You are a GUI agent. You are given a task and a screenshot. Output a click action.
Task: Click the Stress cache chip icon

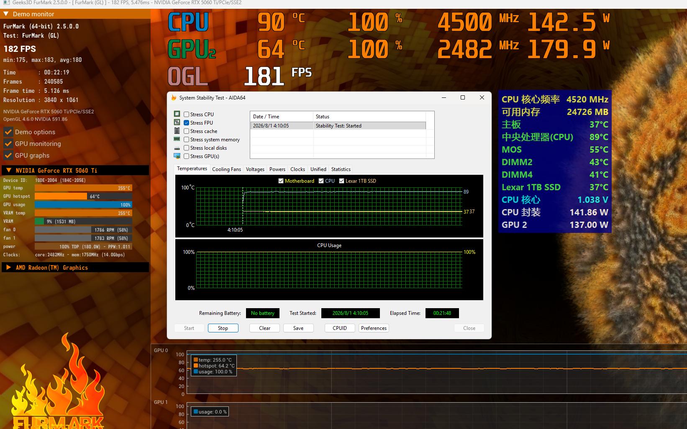(x=177, y=131)
